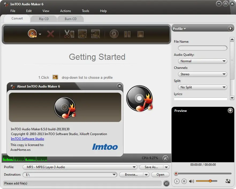Click the Add Output Profile filmstrip icon
236x189 pixels.
pos(96,34)
